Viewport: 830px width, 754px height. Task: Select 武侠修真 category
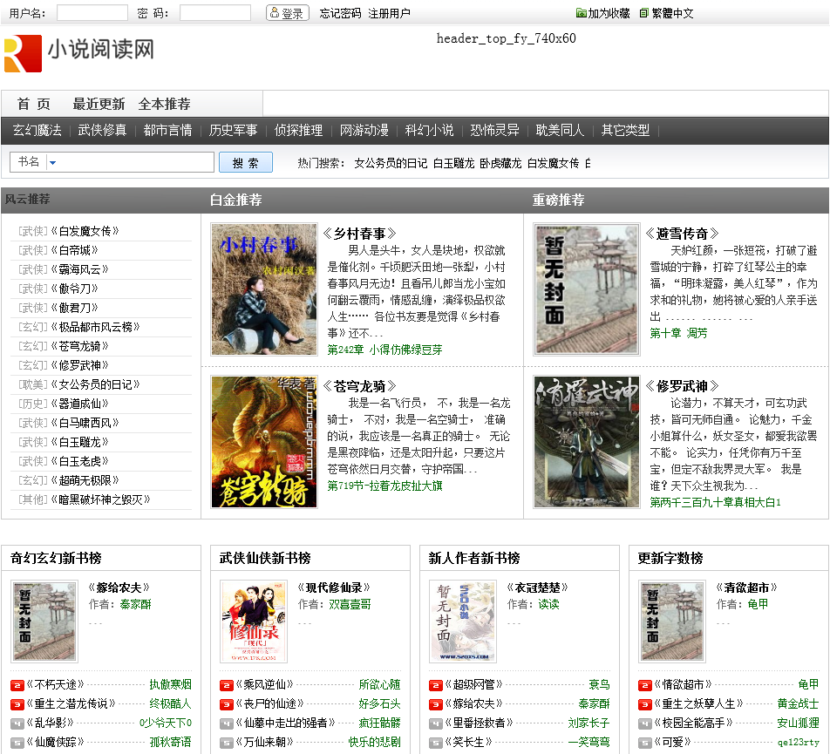(102, 130)
